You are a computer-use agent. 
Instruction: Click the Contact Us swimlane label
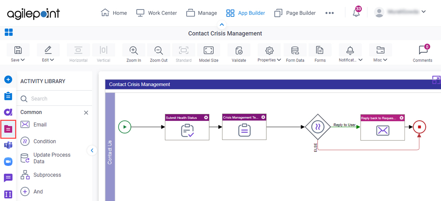110,152
